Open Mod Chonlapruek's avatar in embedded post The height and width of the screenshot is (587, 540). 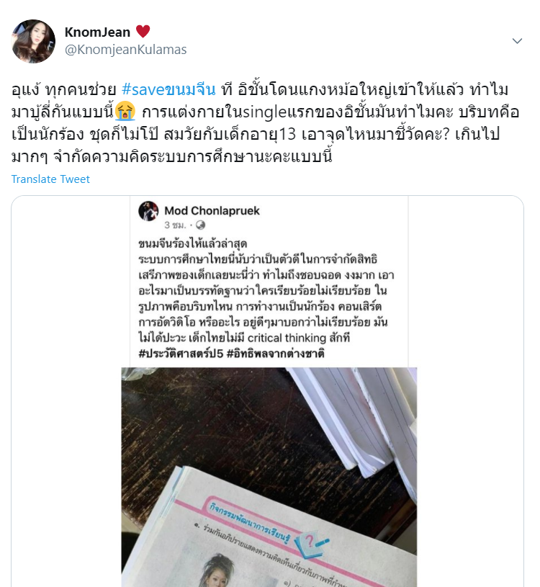(148, 211)
